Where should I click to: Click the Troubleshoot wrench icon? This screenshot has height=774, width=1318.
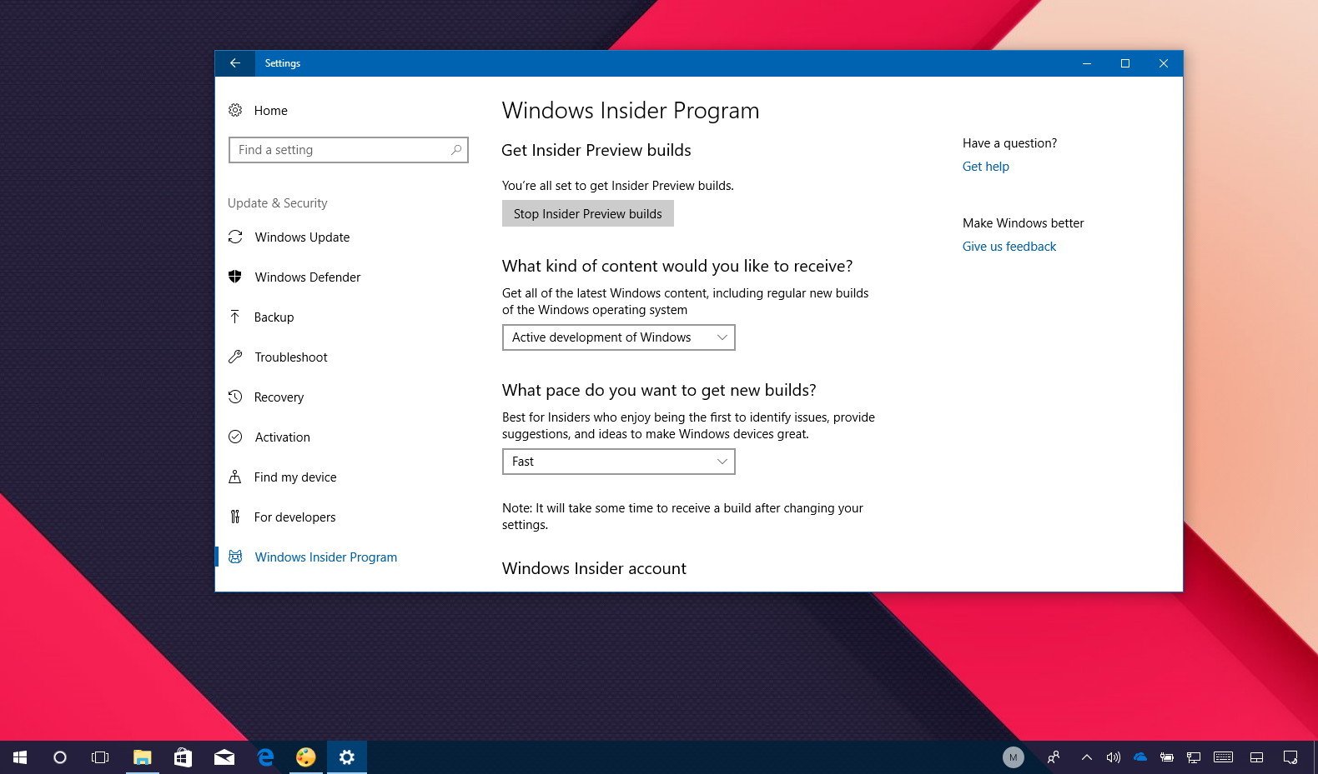235,357
